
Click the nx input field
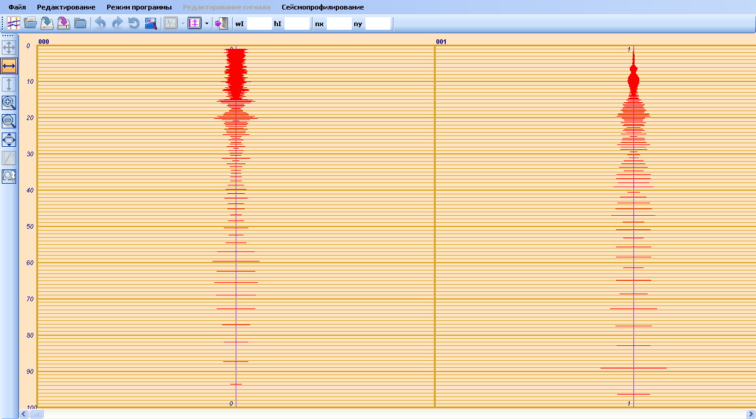[339, 24]
